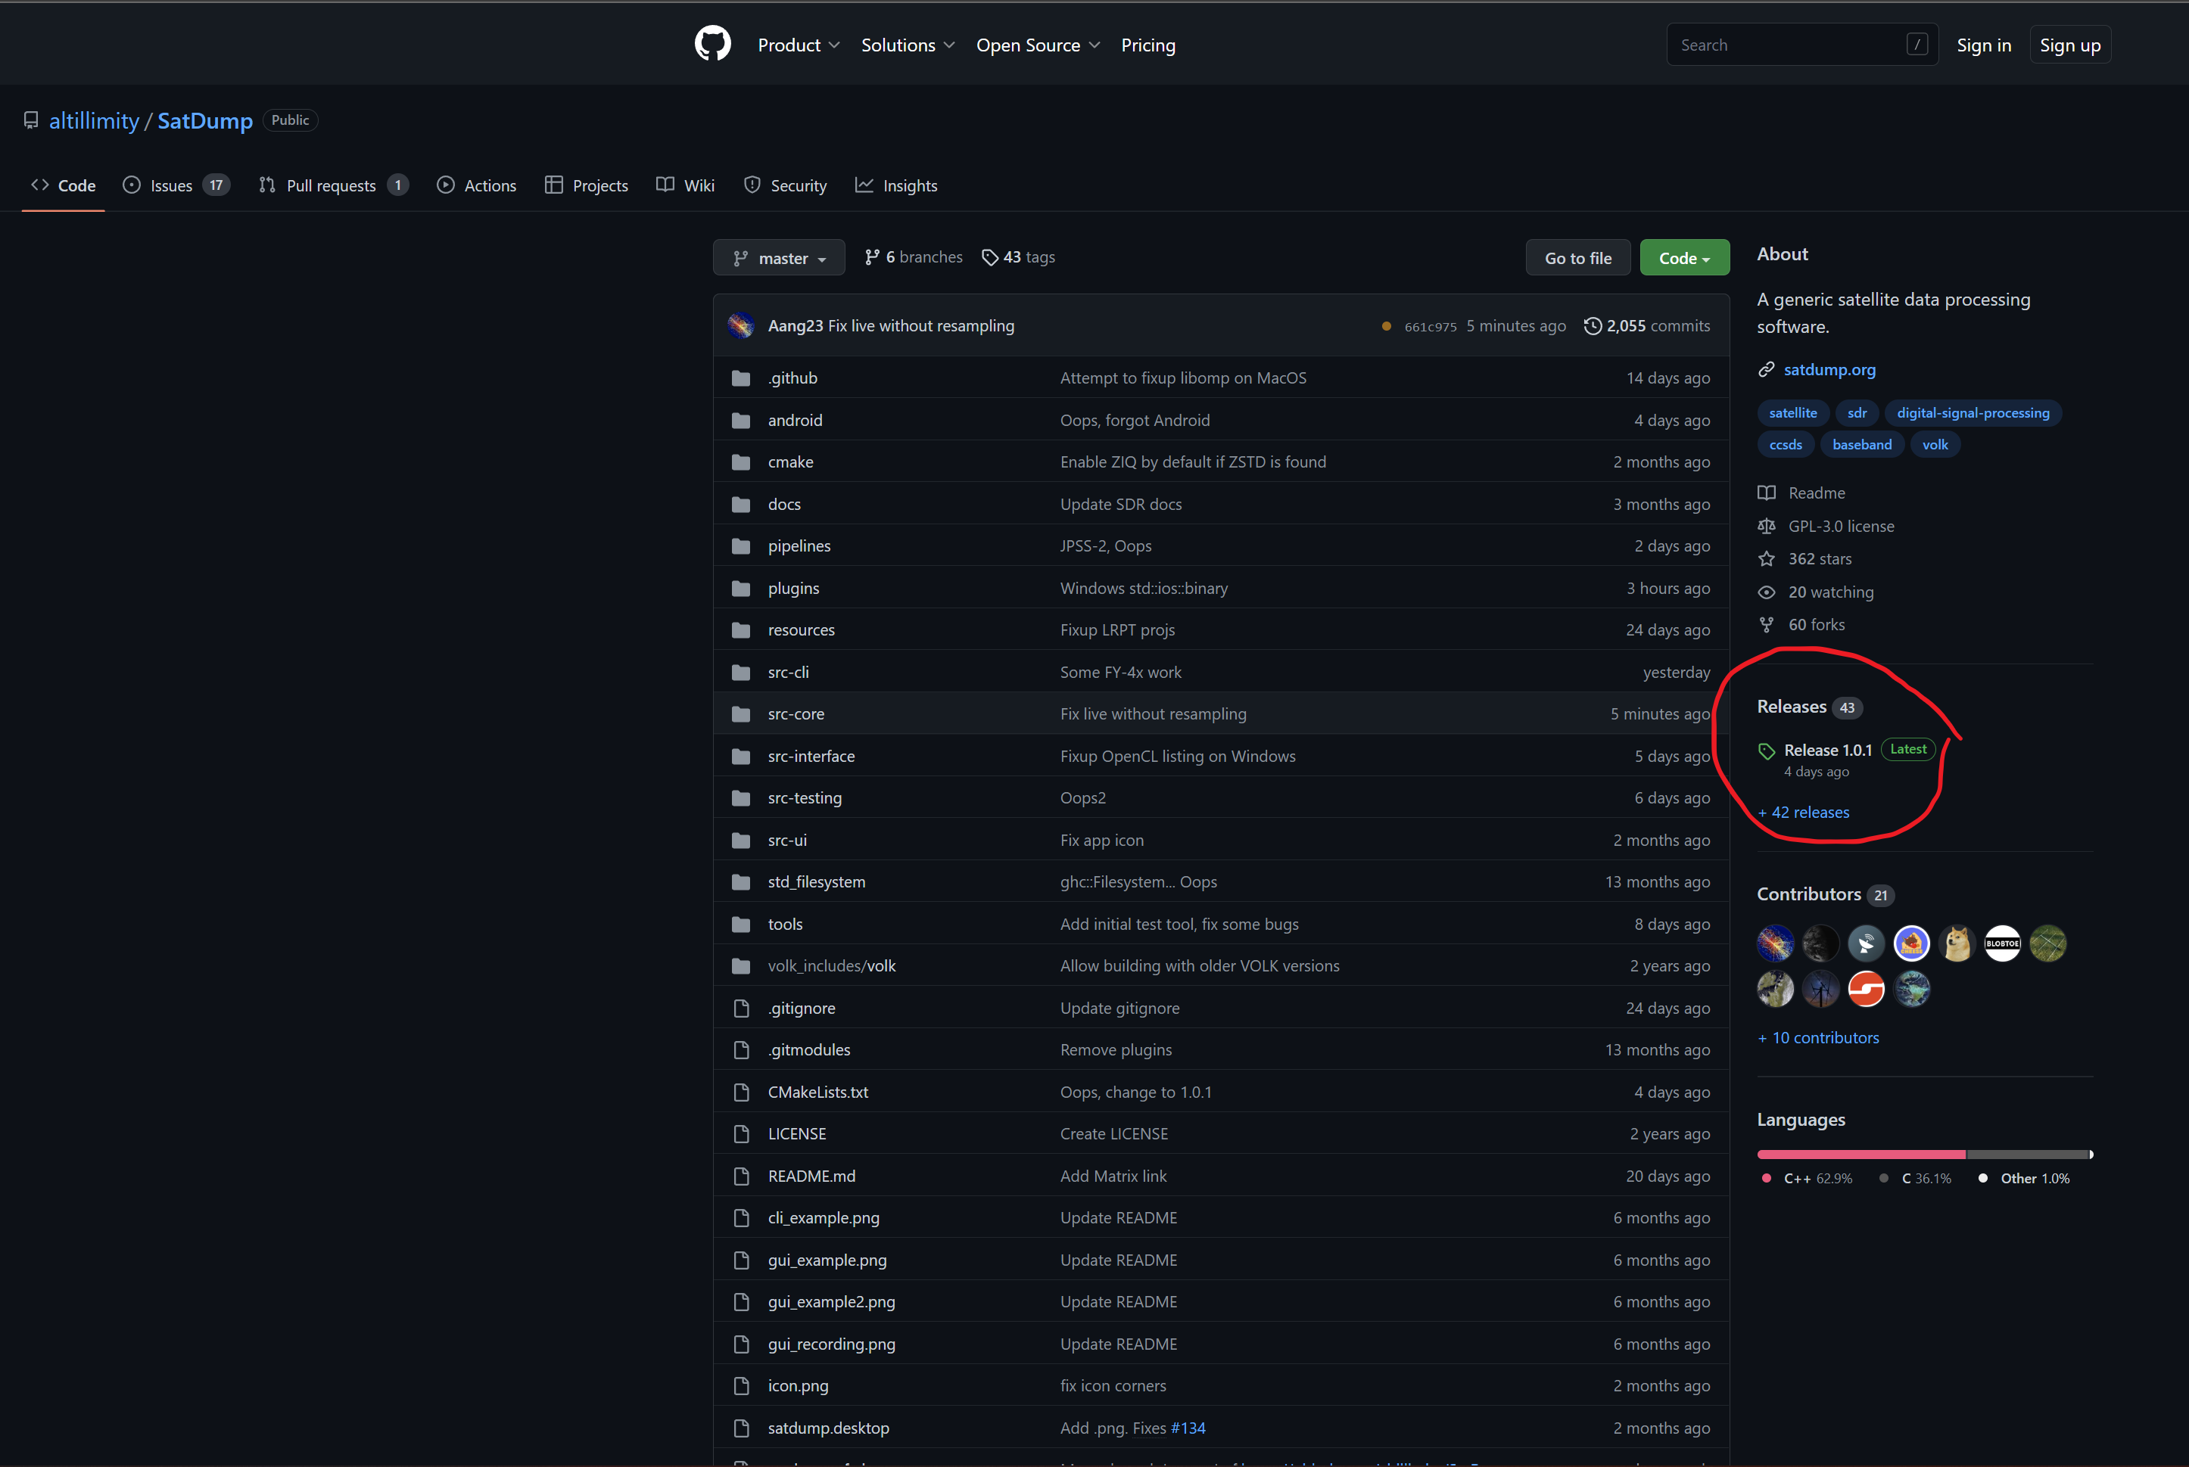The height and width of the screenshot is (1467, 2189).
Task: Switch to the Code tab
Action: tap(63, 185)
